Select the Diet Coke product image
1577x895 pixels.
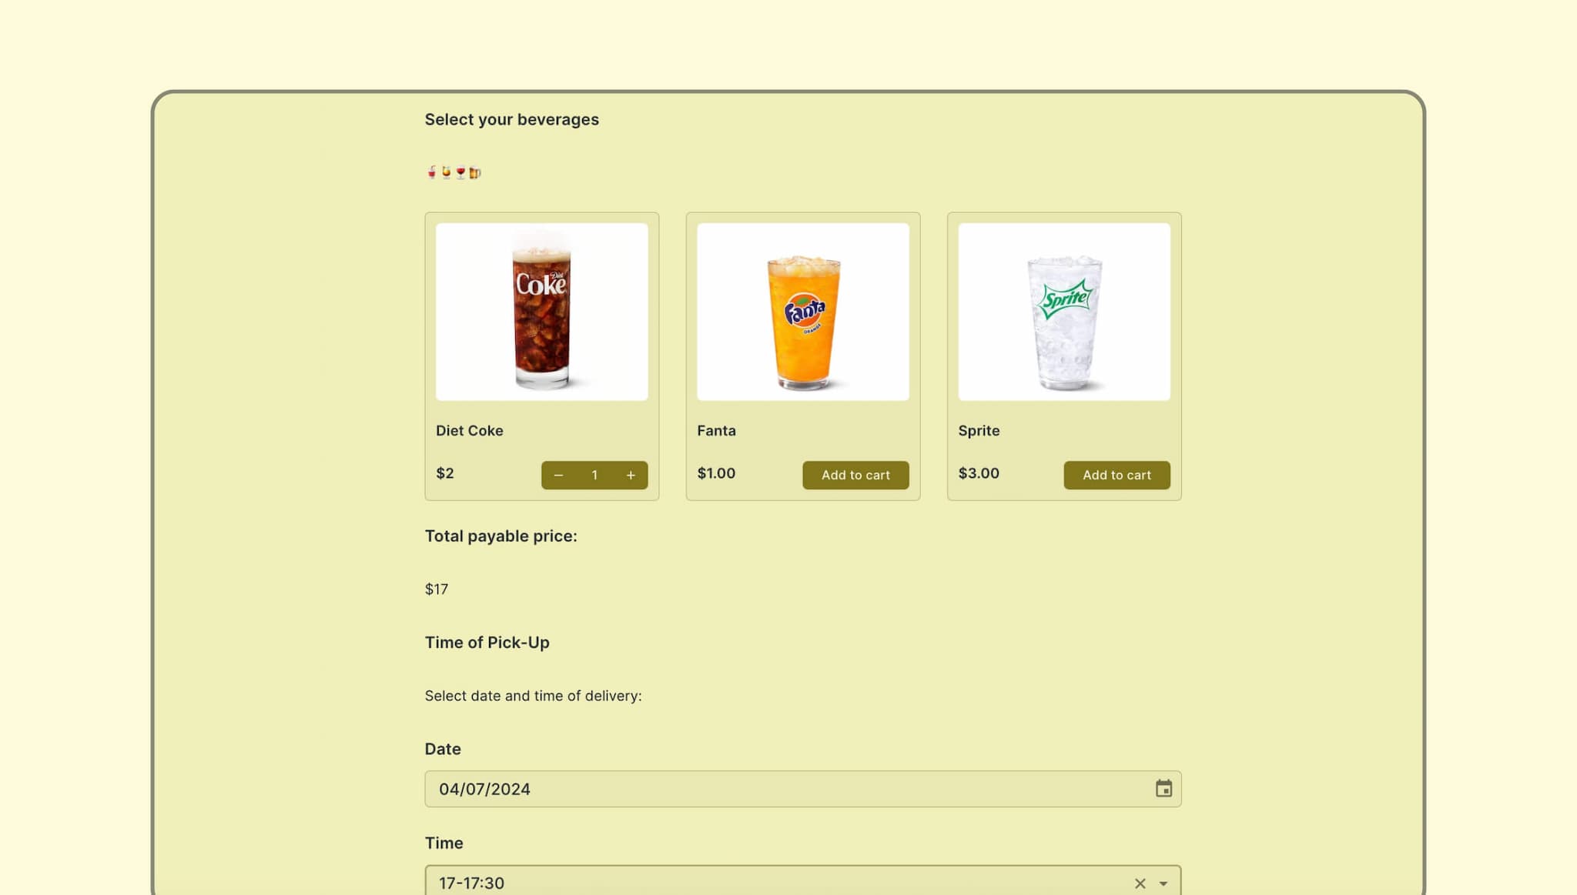point(541,312)
